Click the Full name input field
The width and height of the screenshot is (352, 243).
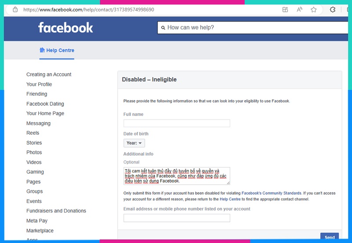177,123
